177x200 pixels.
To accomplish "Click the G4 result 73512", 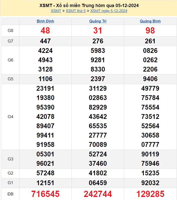I will point(150,117).
